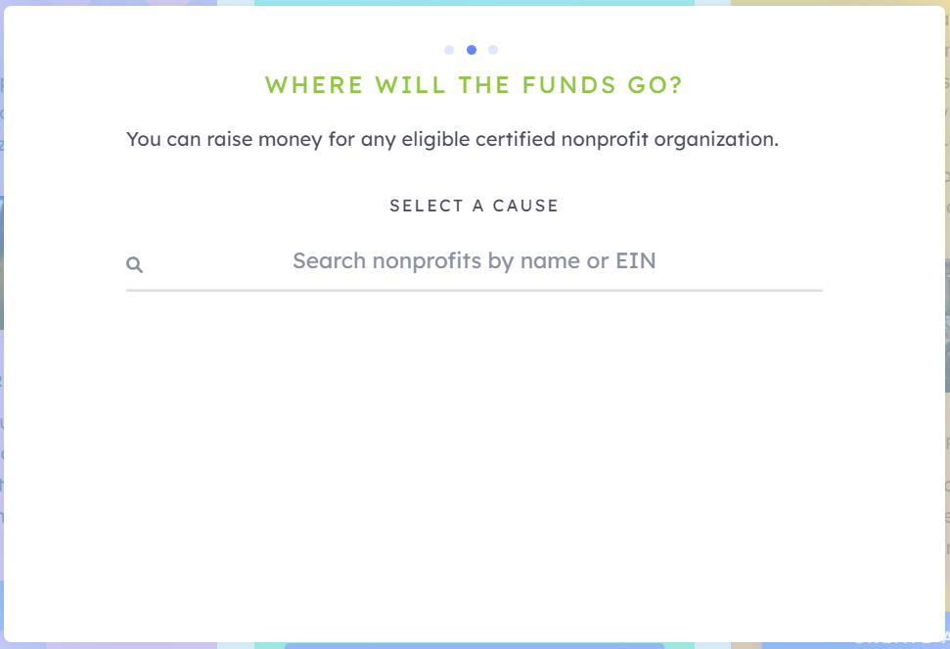Go back to the first step dot

pyautogui.click(x=449, y=50)
